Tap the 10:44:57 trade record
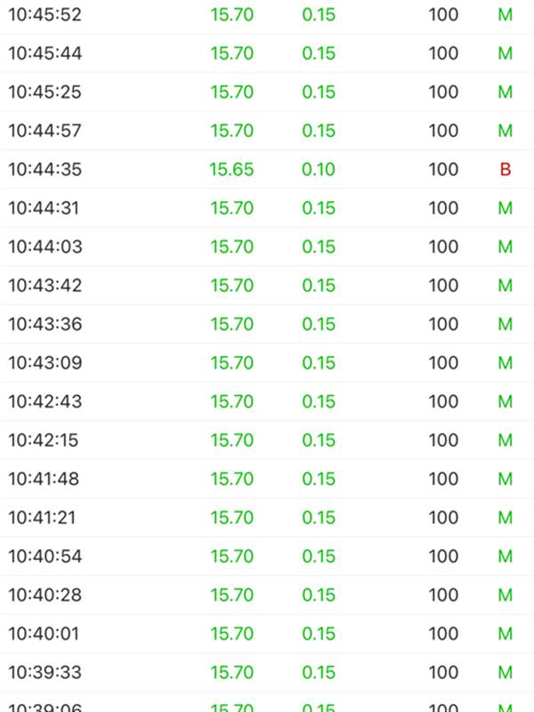The width and height of the screenshot is (534, 712). 267,131
